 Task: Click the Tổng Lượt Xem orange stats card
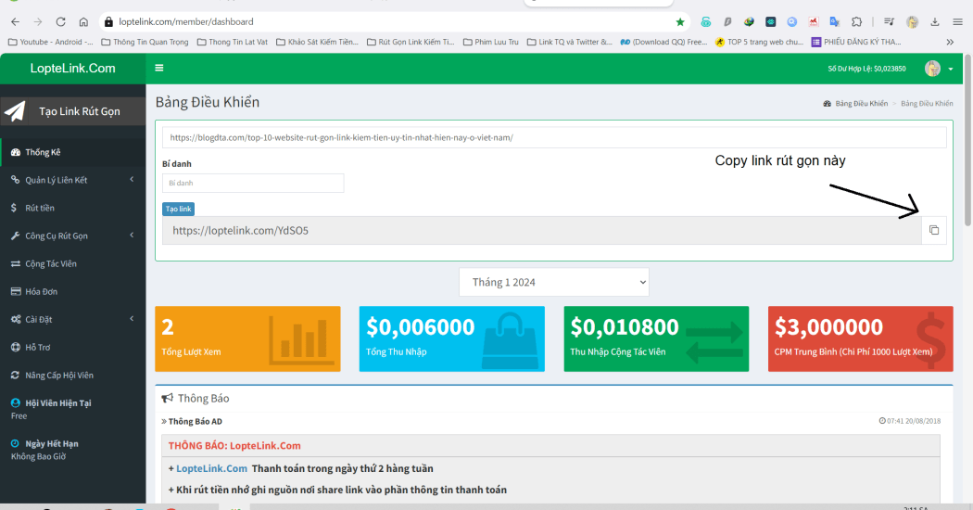coord(247,338)
